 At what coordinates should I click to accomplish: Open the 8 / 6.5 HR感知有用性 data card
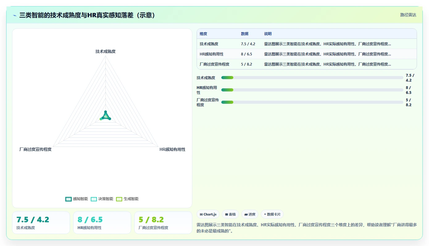[102, 223]
